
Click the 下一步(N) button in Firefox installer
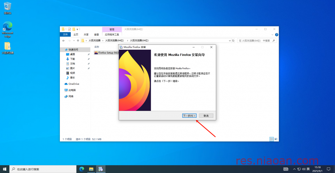click(189, 115)
